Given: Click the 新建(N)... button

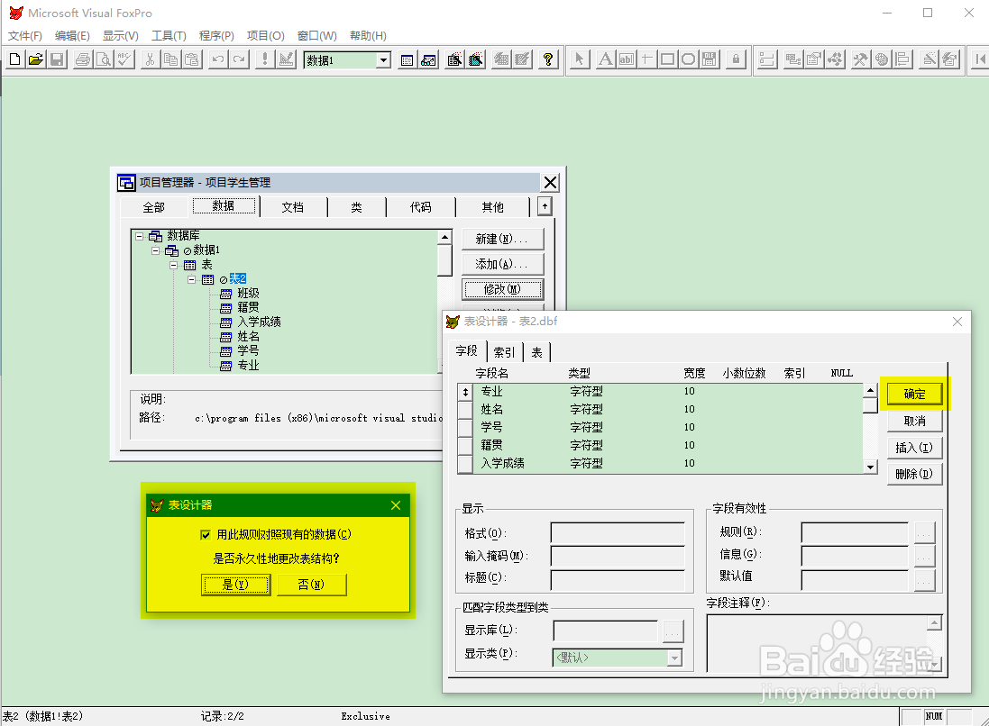Looking at the screenshot, I should pyautogui.click(x=502, y=240).
